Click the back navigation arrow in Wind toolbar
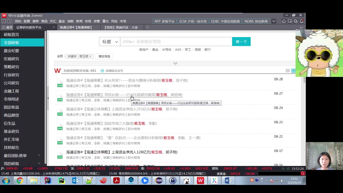 point(4,21)
